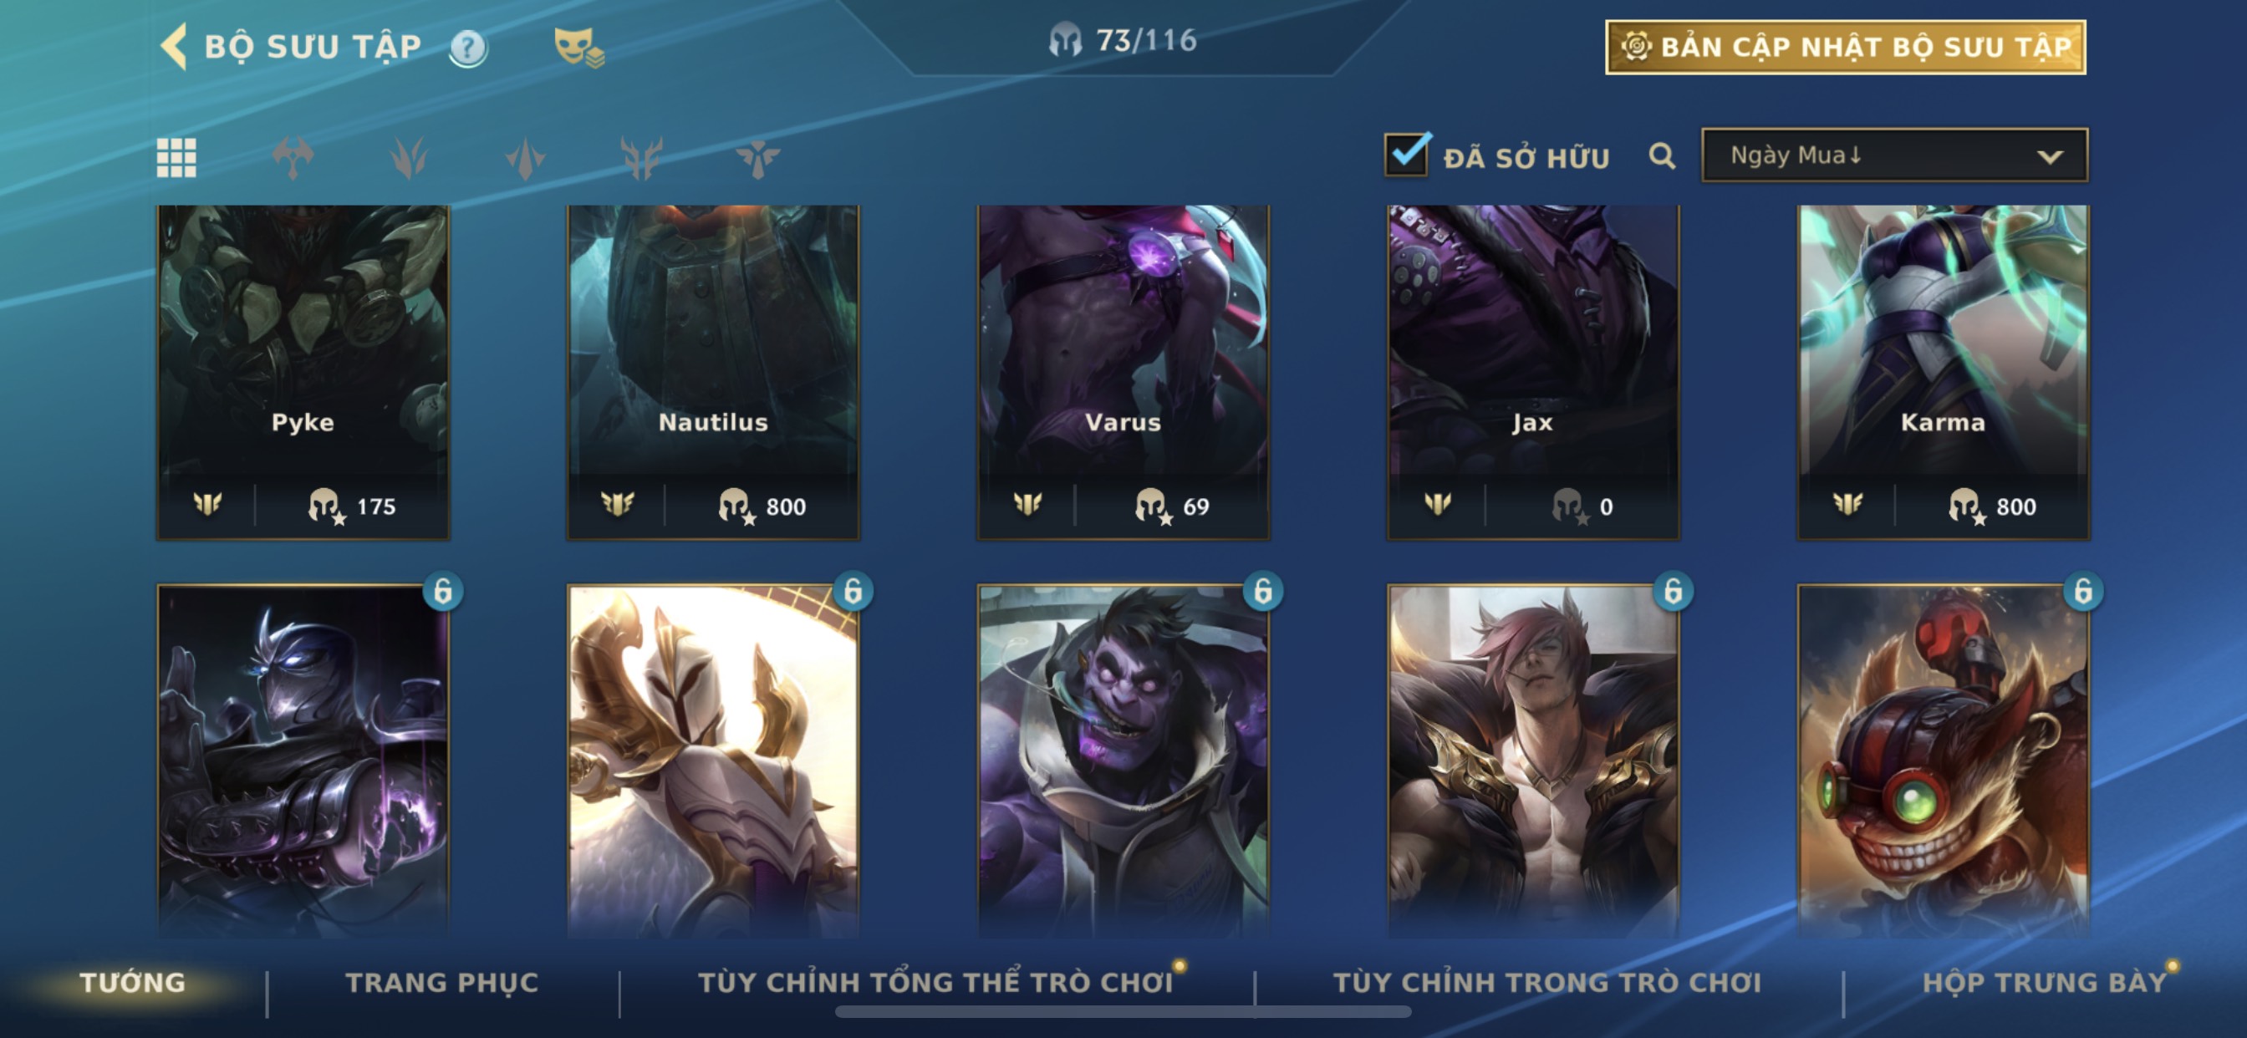Open the help question mark icon

tap(468, 48)
